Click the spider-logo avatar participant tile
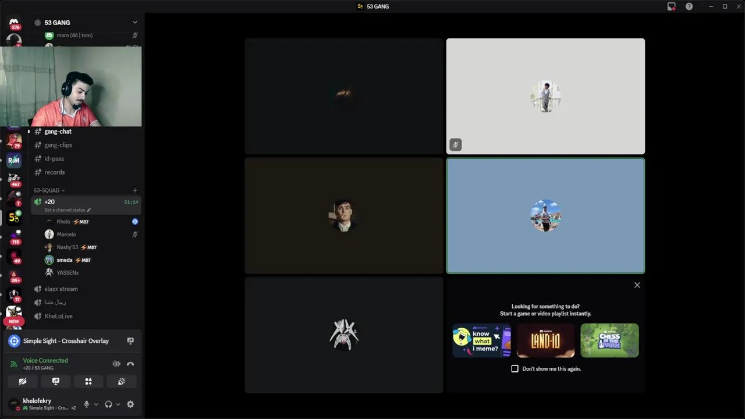 [344, 335]
